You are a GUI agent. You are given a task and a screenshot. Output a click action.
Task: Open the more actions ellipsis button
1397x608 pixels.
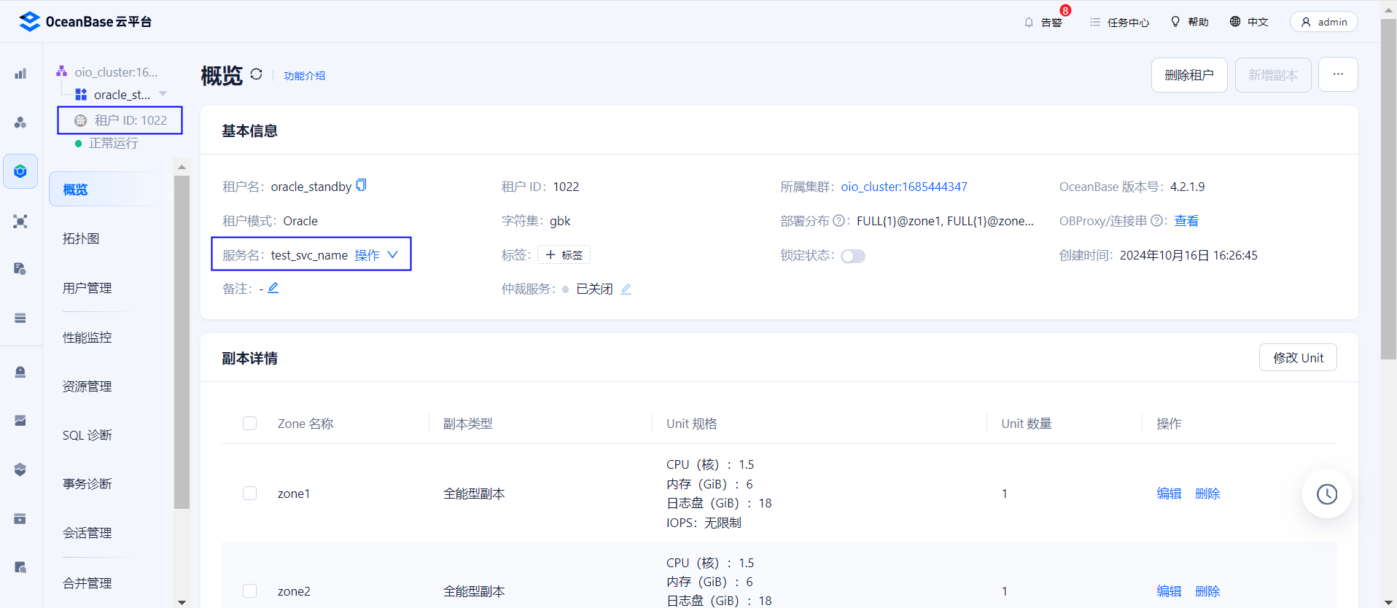click(x=1338, y=74)
